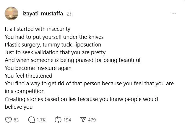Click the line "It all started with insecurity"
This screenshot has height=125, width=185.
[x=38, y=29]
